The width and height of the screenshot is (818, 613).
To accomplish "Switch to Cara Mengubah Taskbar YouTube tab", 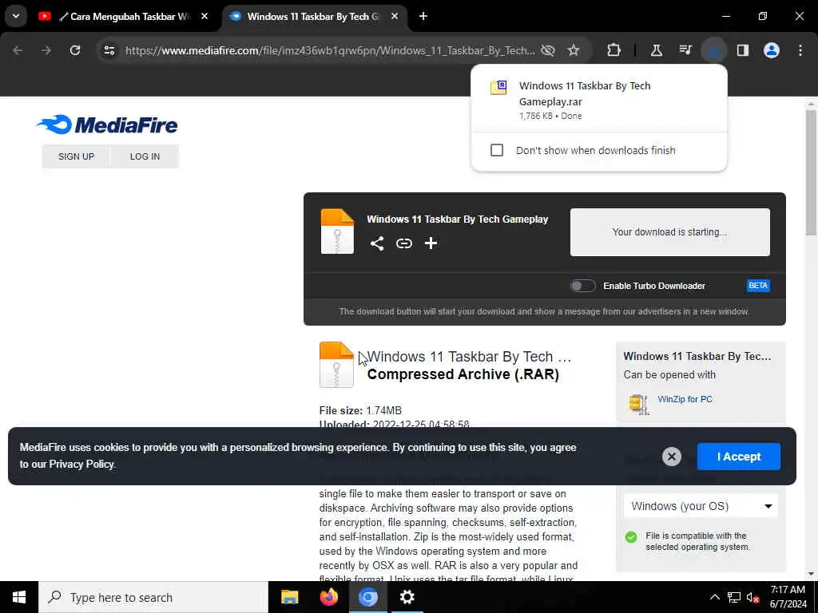I will click(124, 17).
